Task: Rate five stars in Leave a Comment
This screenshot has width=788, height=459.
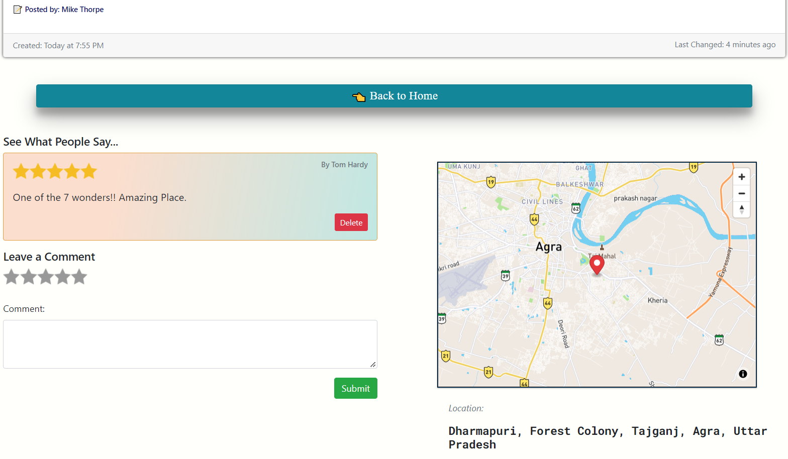Action: point(79,277)
